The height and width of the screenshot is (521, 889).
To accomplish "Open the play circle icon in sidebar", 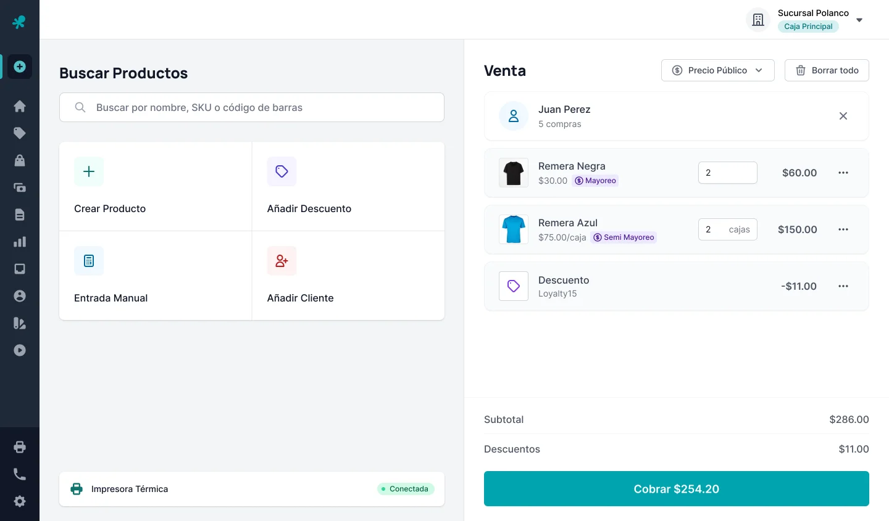I will [x=20, y=350].
